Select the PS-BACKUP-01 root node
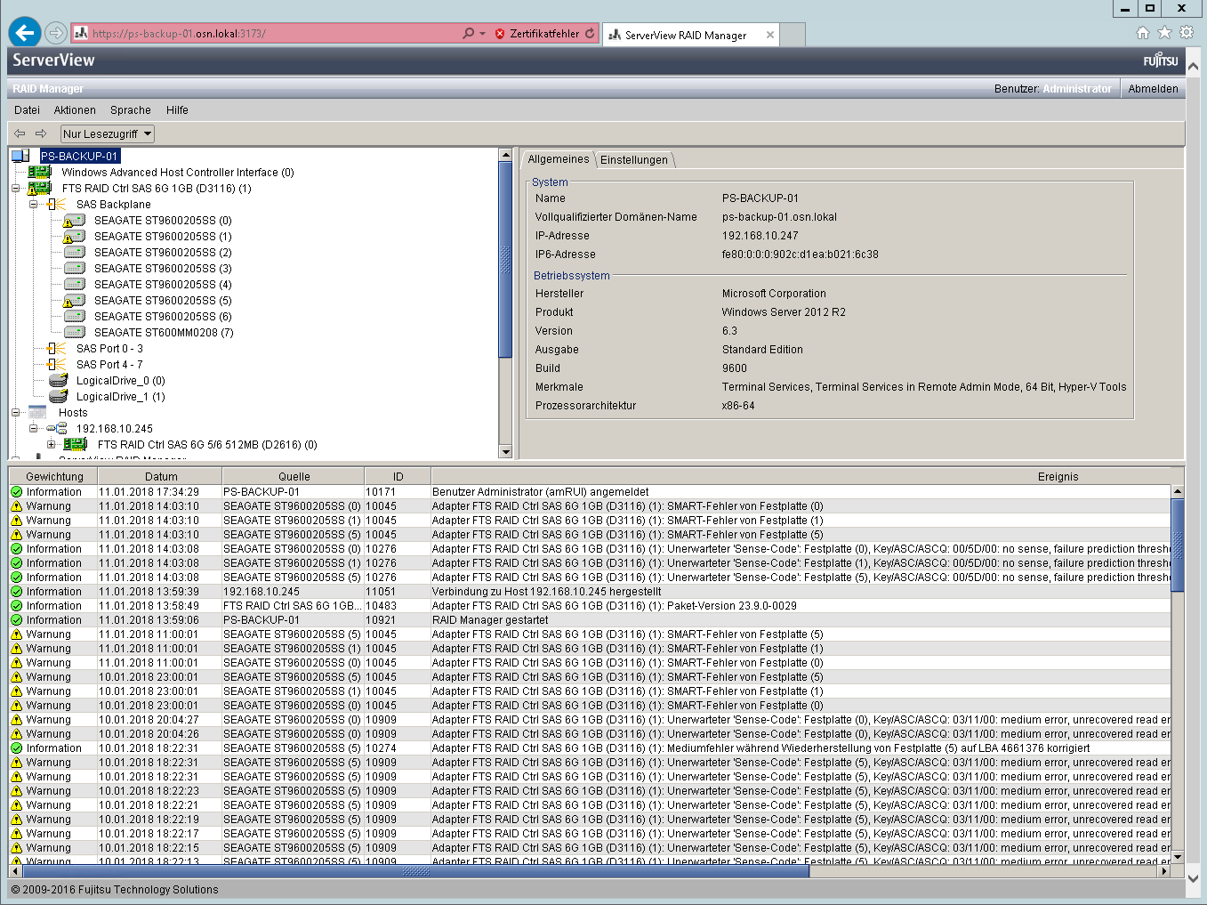 click(x=79, y=156)
